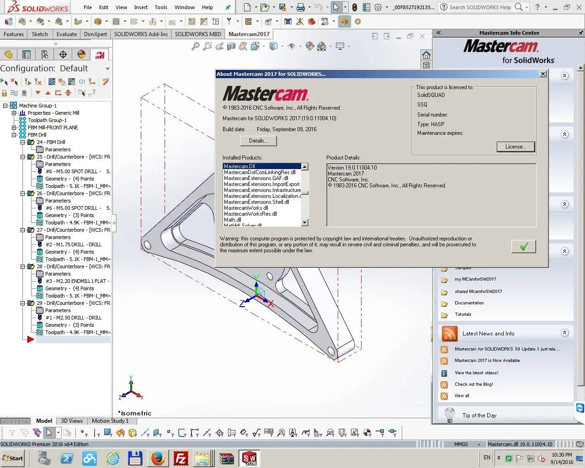Open Firefox from the taskbar
Screen dimensions: 585x468
pos(158,458)
